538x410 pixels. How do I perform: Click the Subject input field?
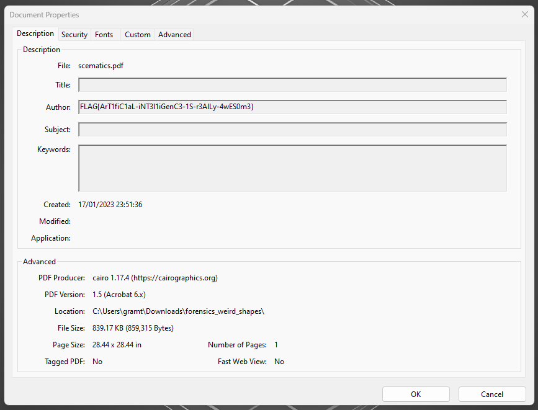click(292, 130)
